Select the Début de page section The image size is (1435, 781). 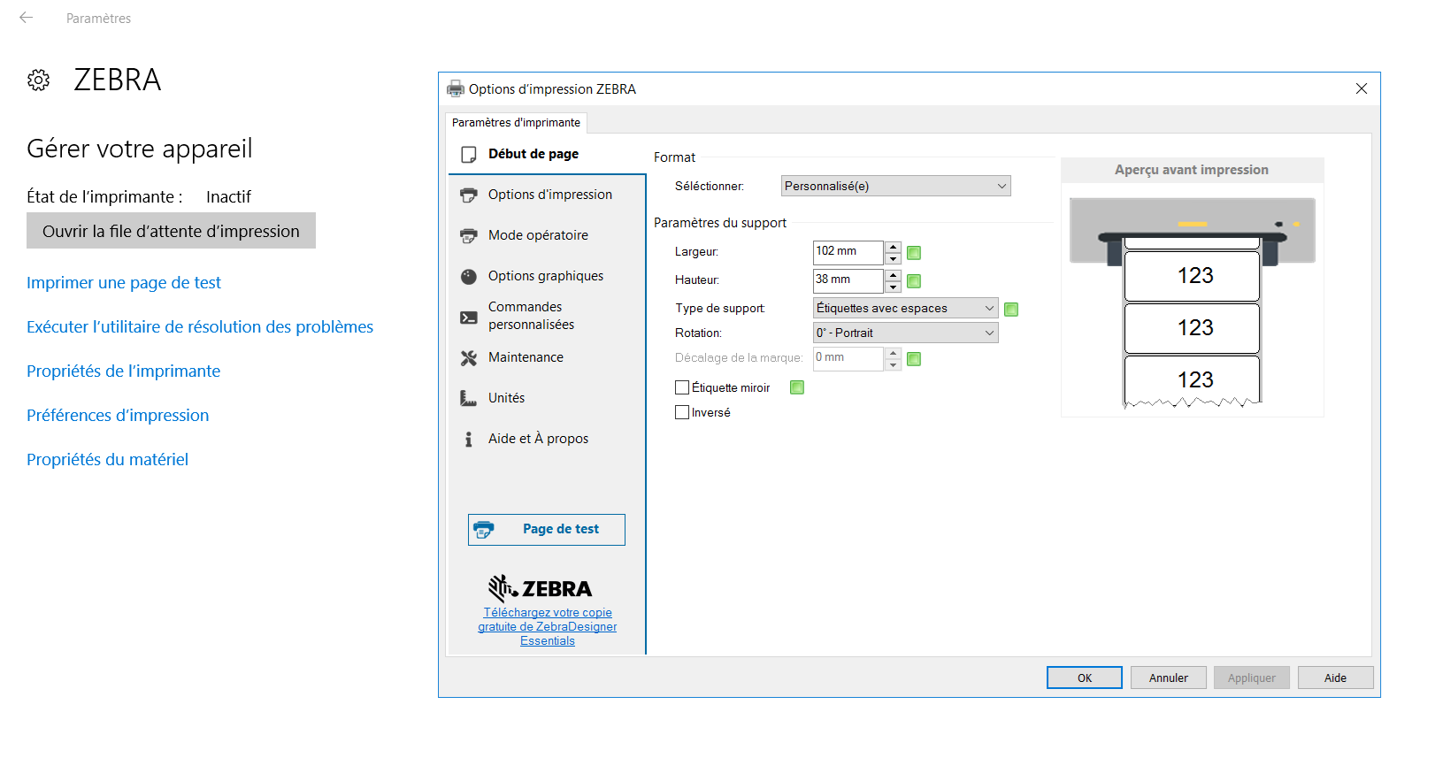533,154
